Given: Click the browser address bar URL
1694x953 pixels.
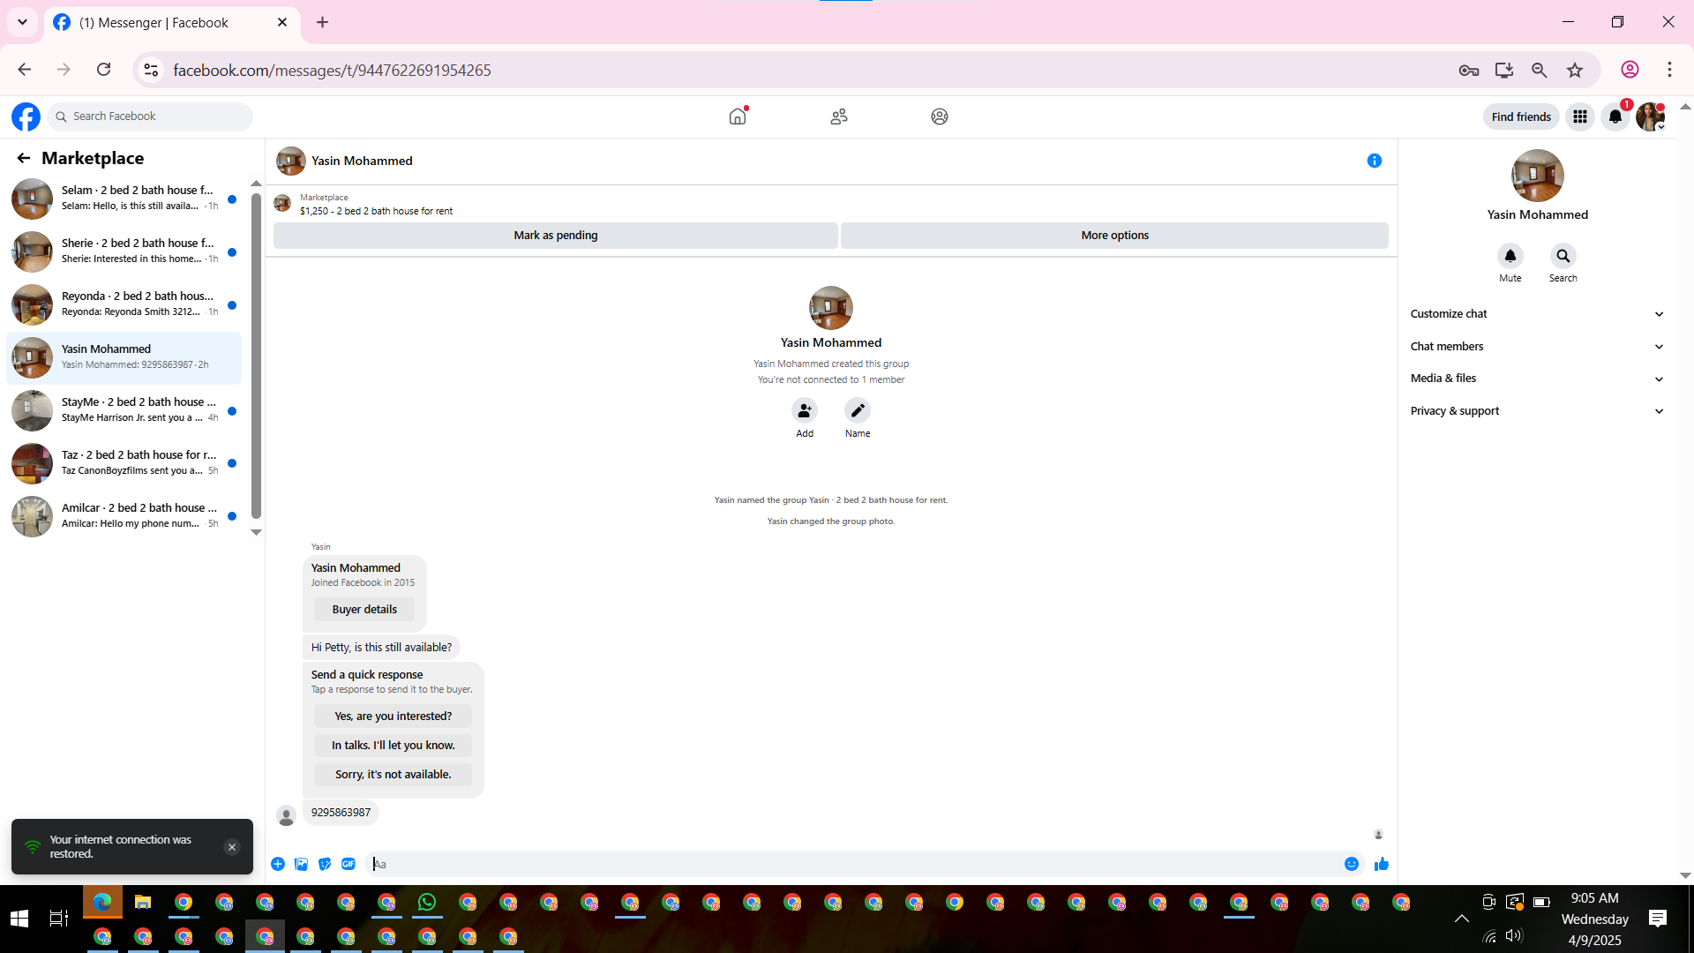Looking at the screenshot, I should click(332, 70).
